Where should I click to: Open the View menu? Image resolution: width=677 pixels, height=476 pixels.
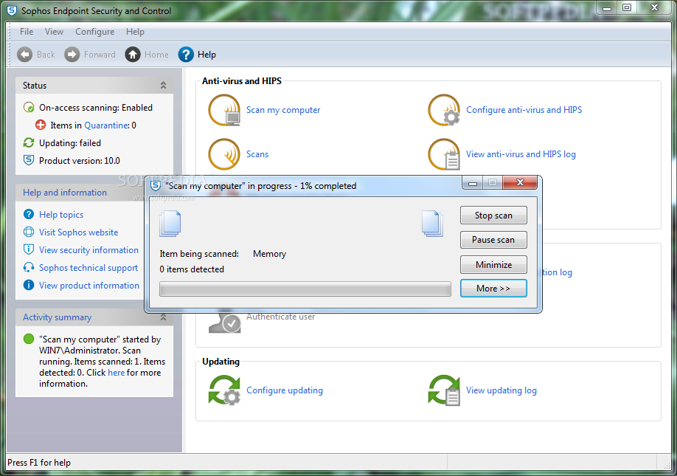click(54, 32)
